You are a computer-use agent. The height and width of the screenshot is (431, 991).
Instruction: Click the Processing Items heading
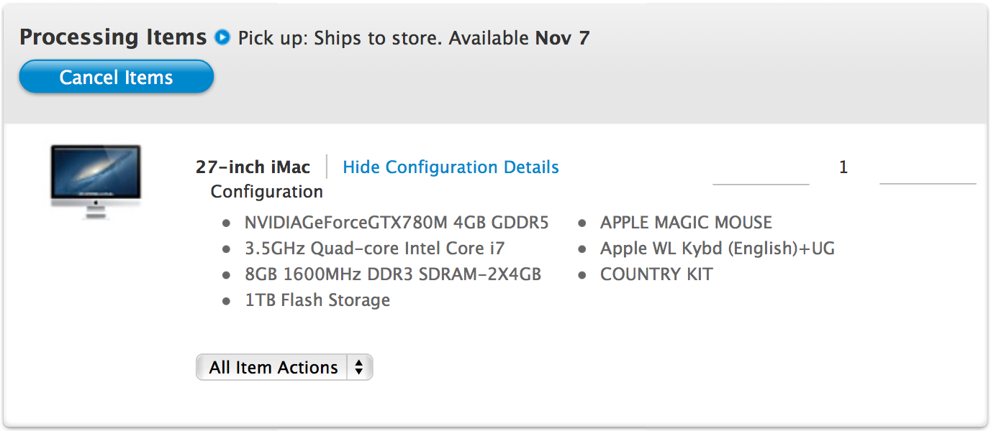[113, 37]
